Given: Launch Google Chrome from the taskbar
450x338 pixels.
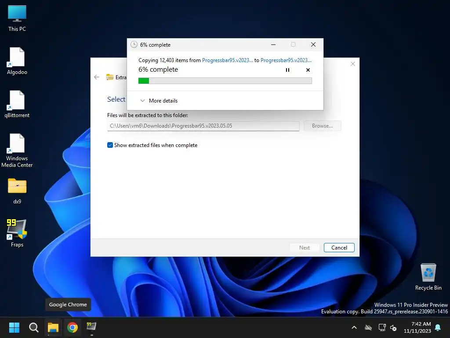Looking at the screenshot, I should click(x=73, y=327).
